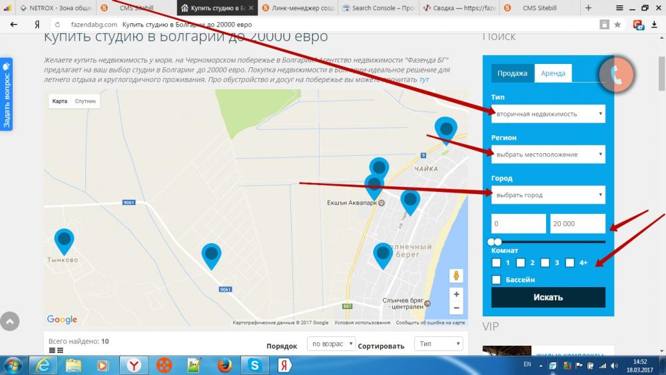Click the map pin above ЧАЙКА

446,131
